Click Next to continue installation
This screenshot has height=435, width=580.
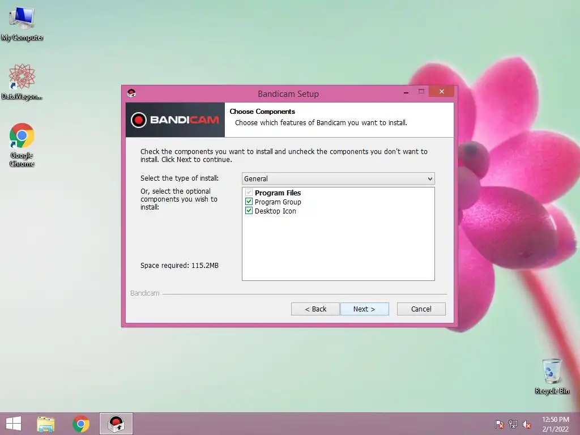(x=364, y=309)
